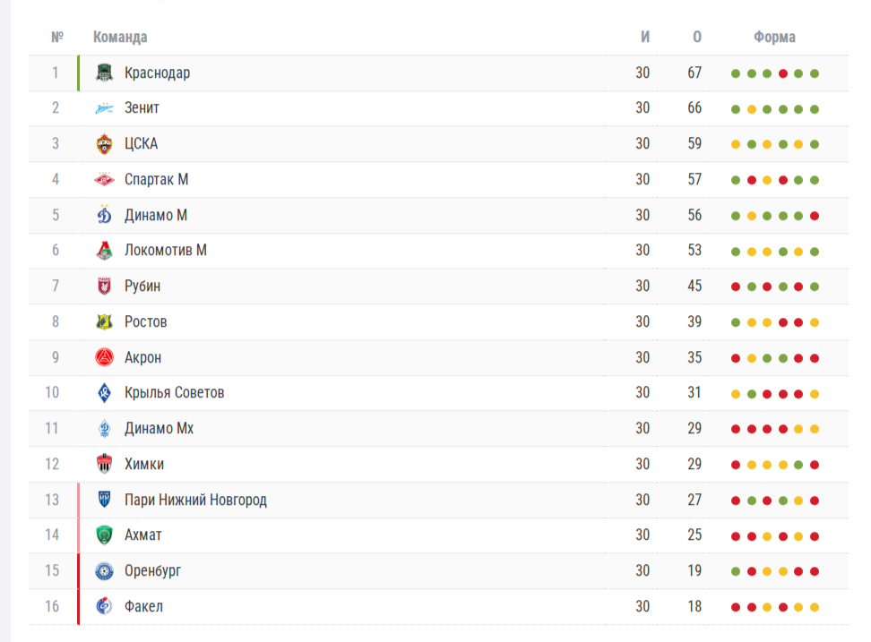This screenshot has height=642, width=871.
Task: Click the red Акрон club logo
Action: [x=105, y=357]
